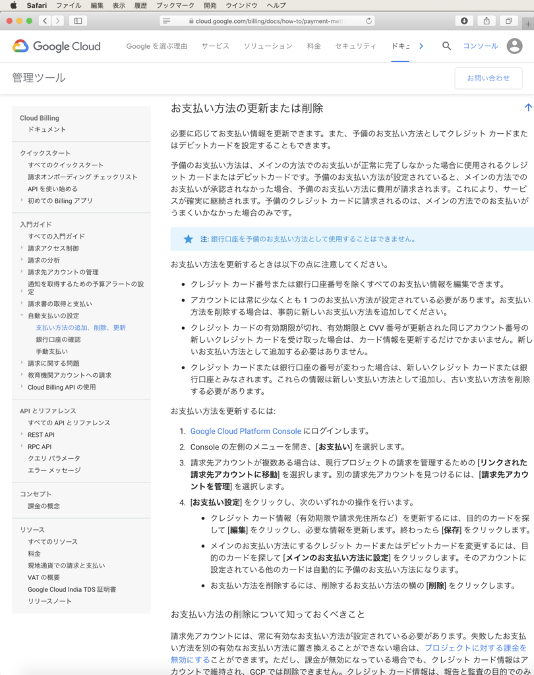Click the share icon in Safari toolbar
Viewport: 534px width, 675px height.
click(486, 20)
